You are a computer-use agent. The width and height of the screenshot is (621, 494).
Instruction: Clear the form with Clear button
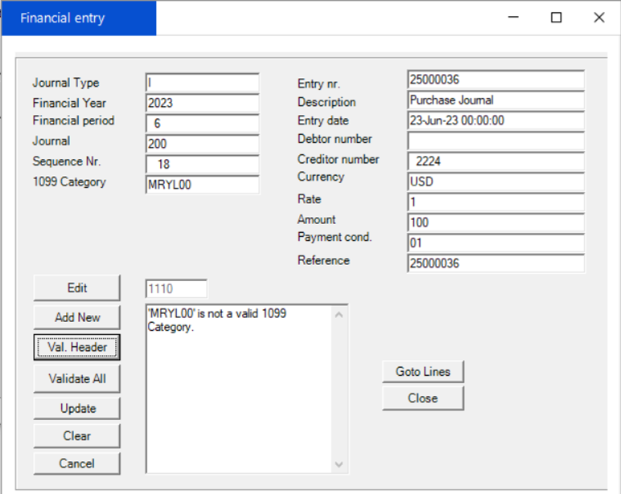click(76, 436)
